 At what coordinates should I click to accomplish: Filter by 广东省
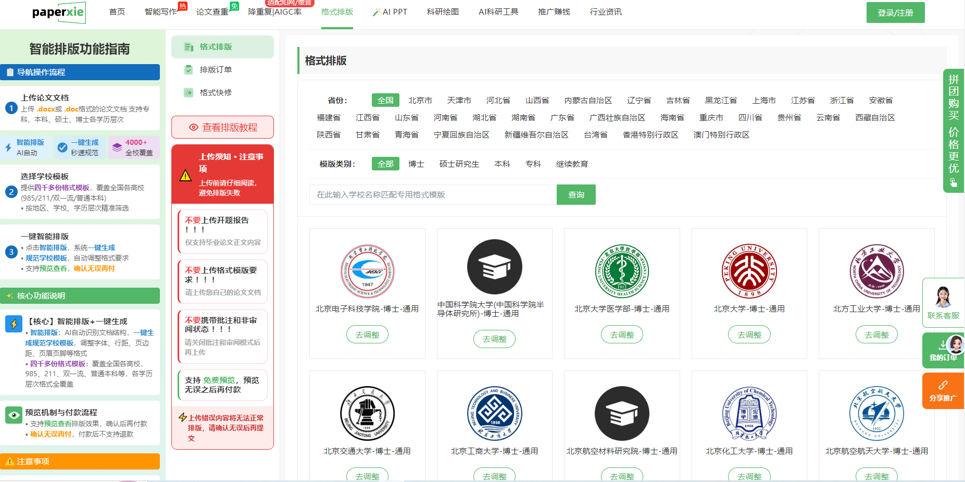(562, 118)
